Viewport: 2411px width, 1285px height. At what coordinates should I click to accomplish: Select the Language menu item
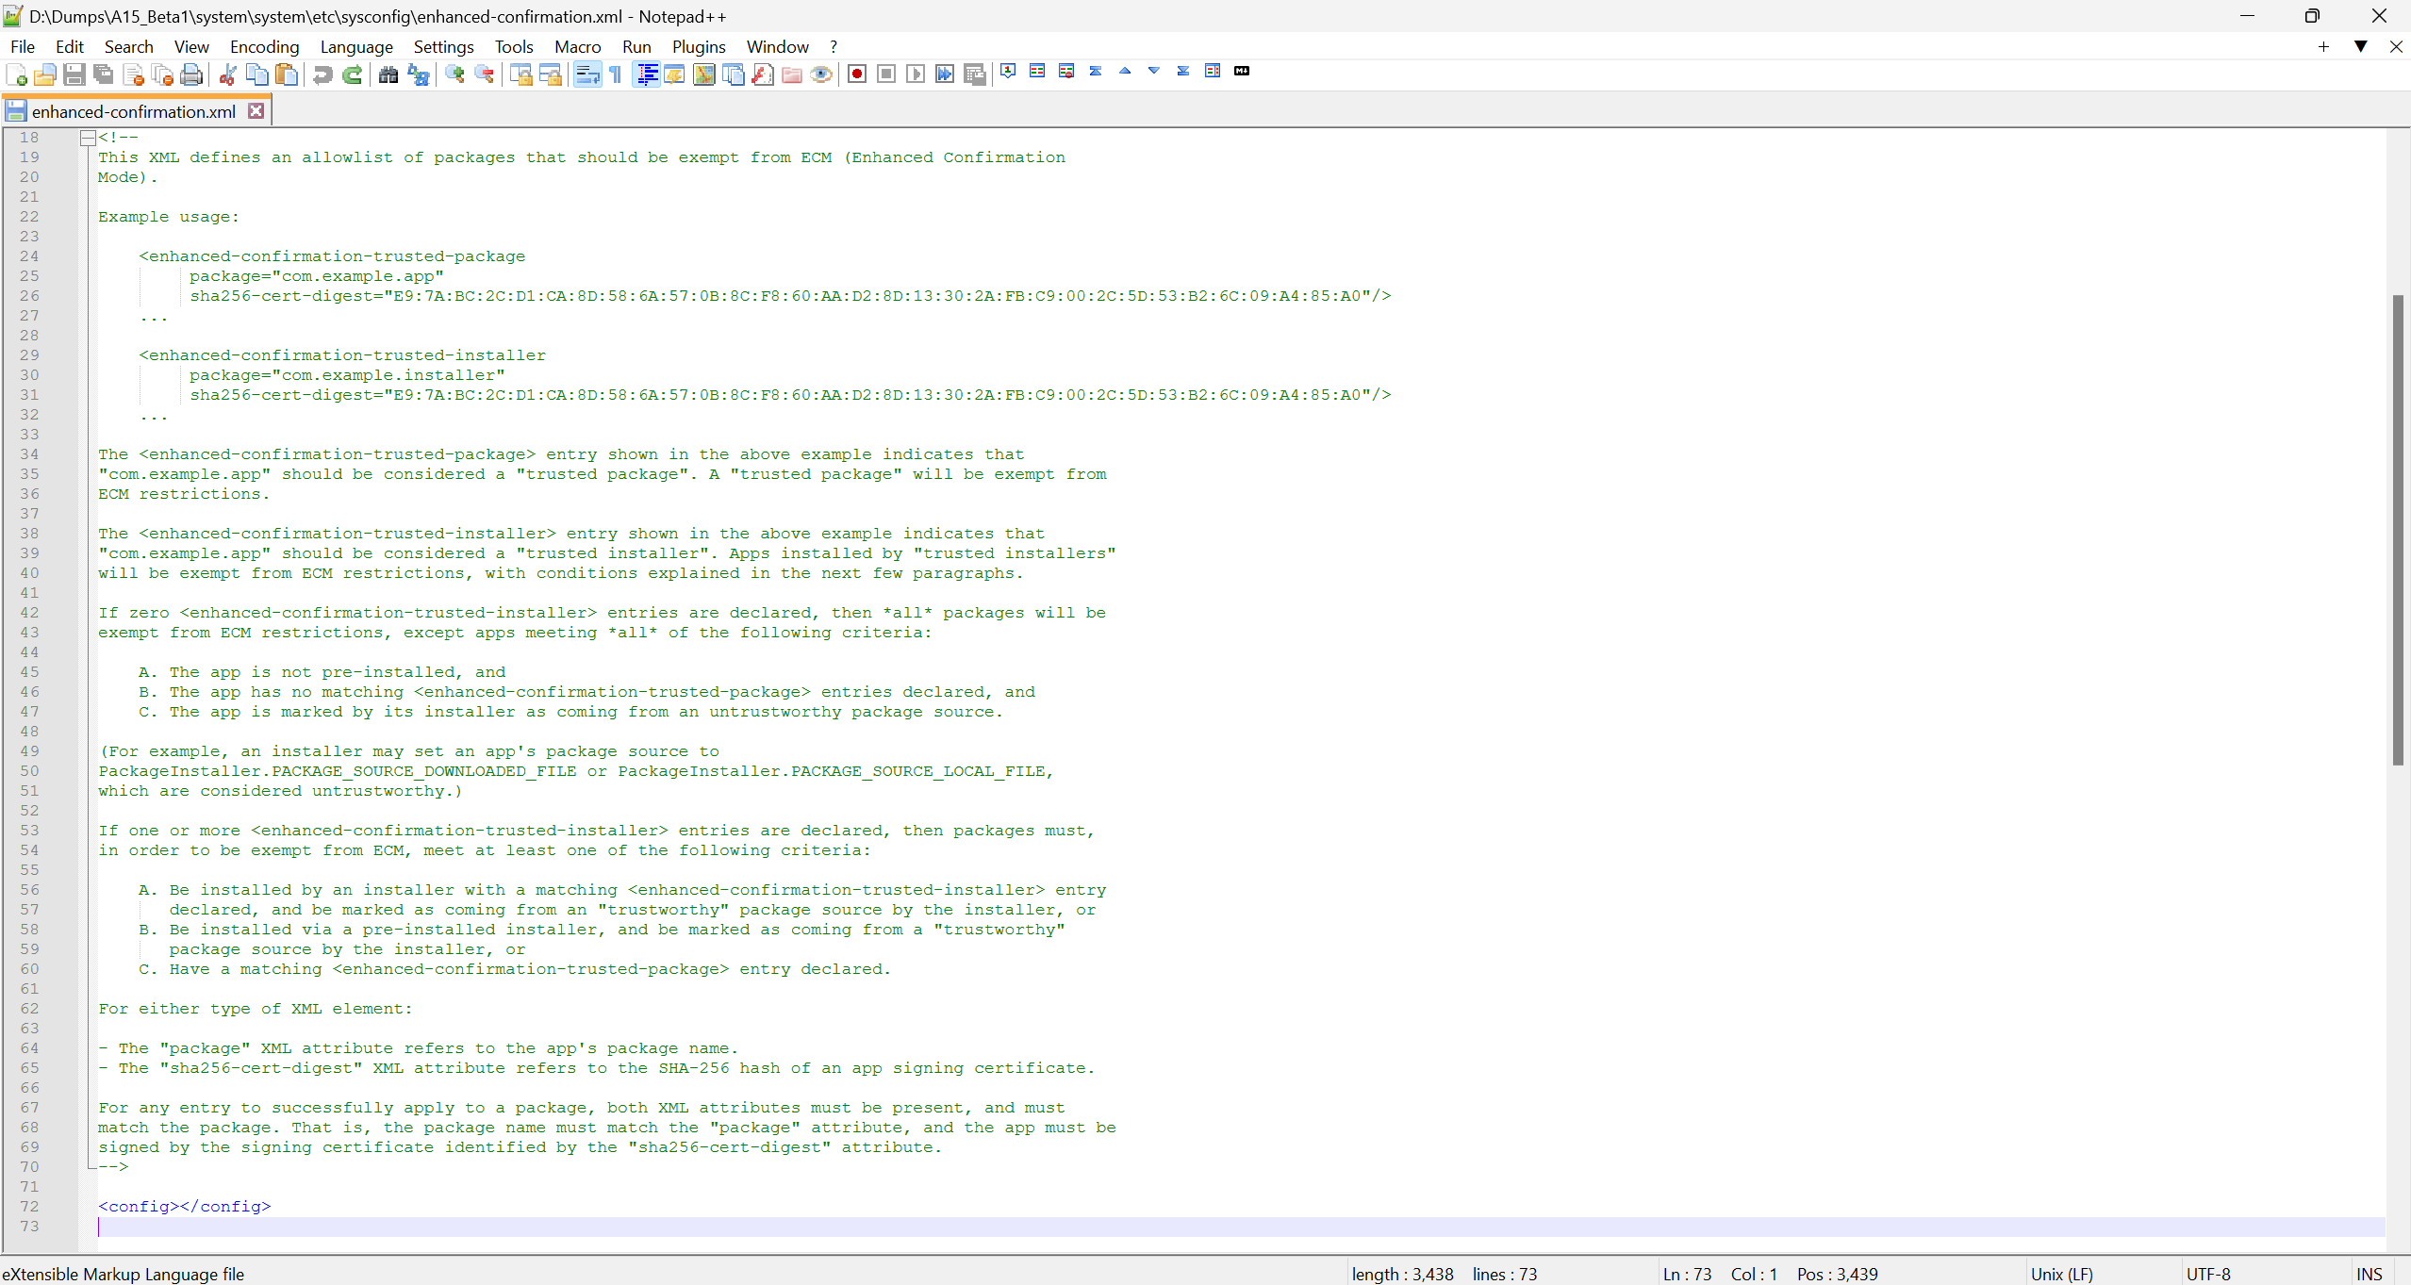pos(354,46)
